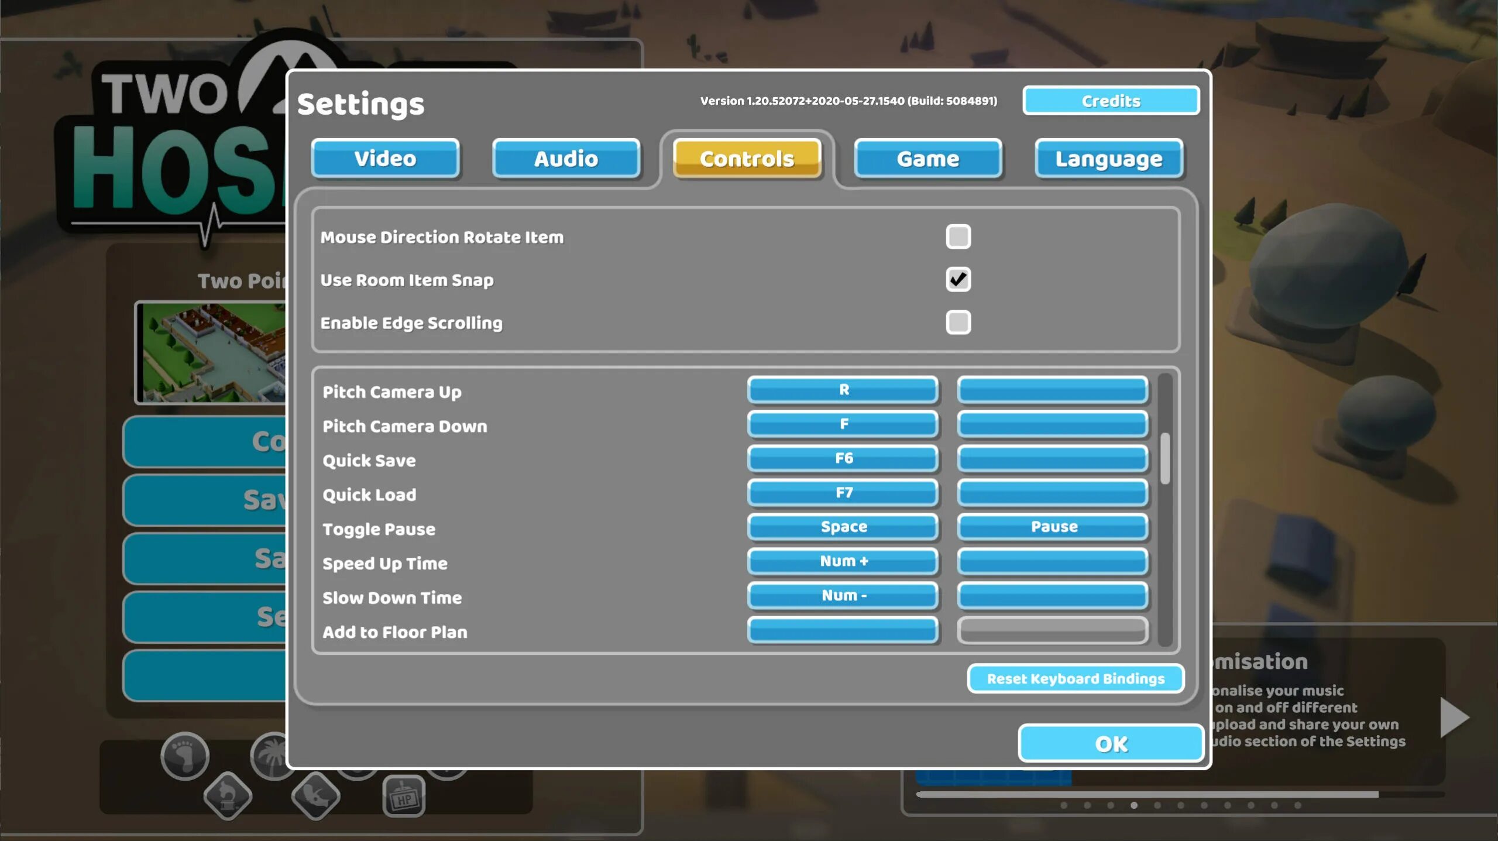
Task: Click the Quick Save F6 binding
Action: (843, 457)
